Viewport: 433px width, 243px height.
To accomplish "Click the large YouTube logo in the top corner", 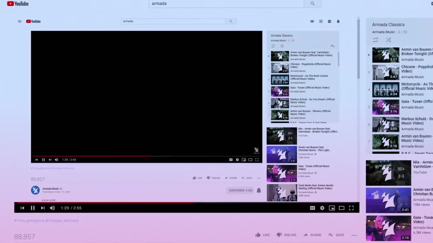I will click(x=18, y=3).
